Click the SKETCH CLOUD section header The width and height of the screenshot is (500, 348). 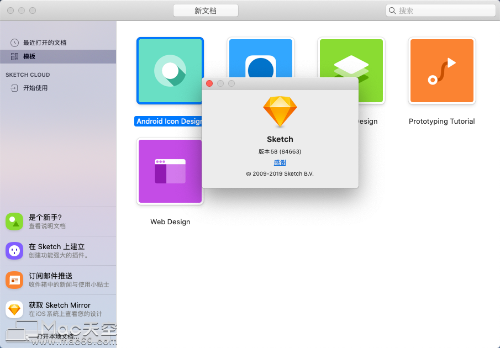pos(28,75)
